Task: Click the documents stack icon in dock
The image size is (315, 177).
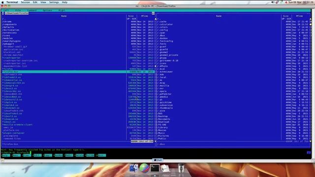Action: [165, 168]
